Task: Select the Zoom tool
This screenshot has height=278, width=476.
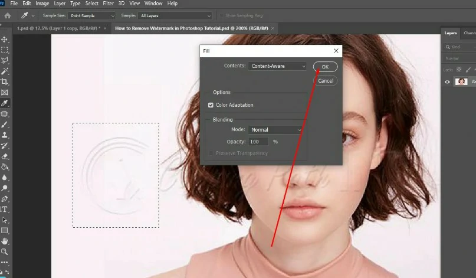Action: point(5,252)
